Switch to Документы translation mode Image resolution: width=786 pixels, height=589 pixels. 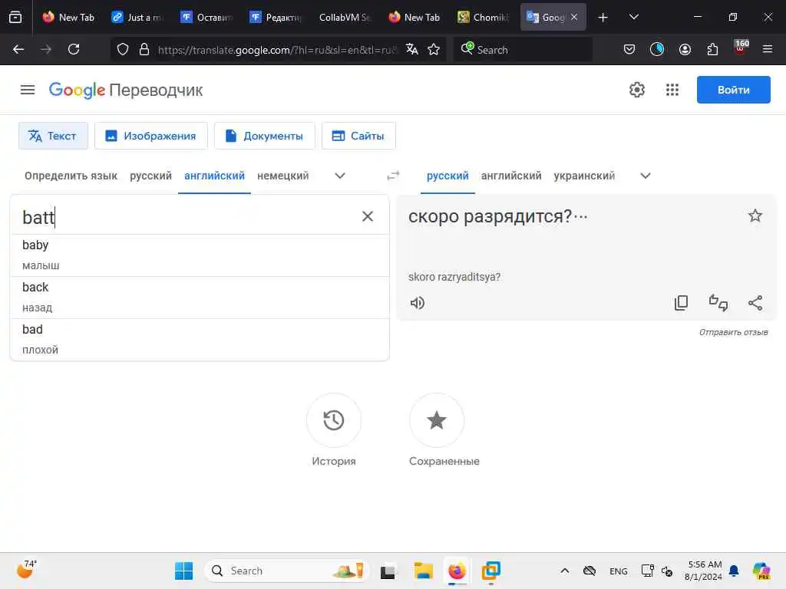[x=265, y=136]
